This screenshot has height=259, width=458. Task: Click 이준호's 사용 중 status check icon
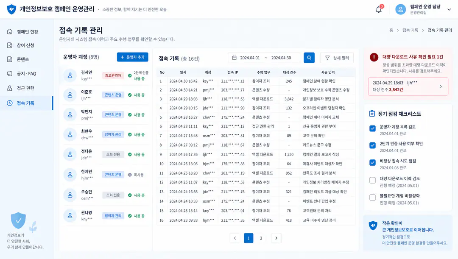130,95
